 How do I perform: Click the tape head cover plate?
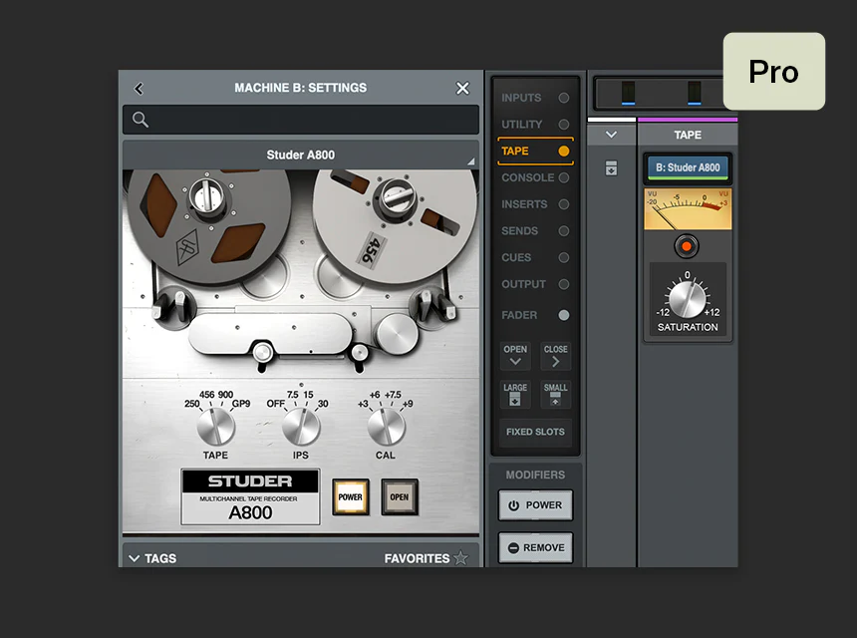pos(270,333)
